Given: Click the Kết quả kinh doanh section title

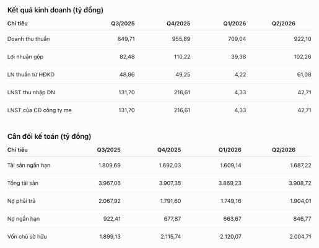Looking at the screenshot, I should coord(55,10).
